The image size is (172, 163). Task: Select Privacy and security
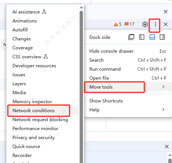coord(43,138)
